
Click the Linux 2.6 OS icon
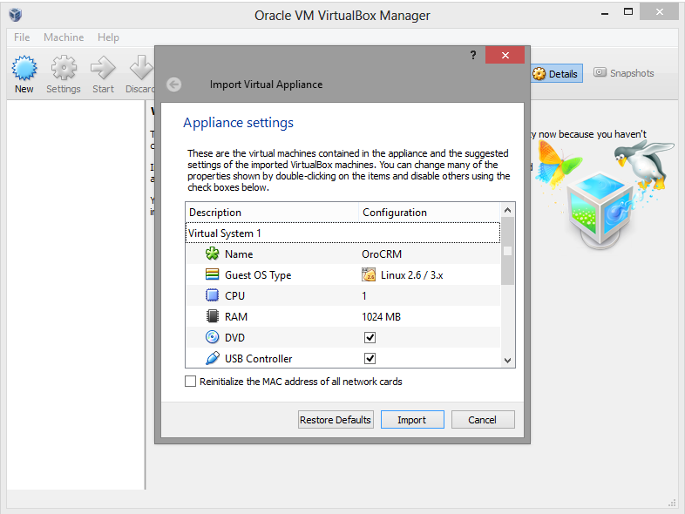[x=369, y=274]
